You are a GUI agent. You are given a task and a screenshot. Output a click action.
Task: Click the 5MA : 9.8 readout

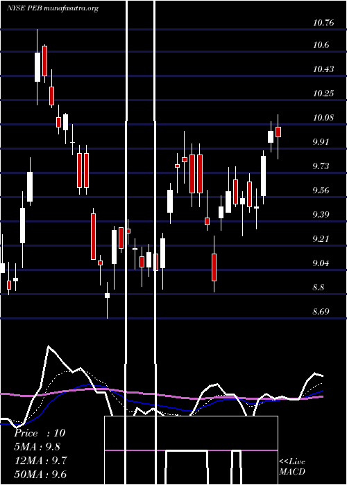(x=37, y=447)
